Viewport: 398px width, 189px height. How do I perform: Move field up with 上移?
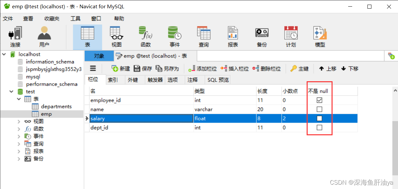click(x=328, y=68)
